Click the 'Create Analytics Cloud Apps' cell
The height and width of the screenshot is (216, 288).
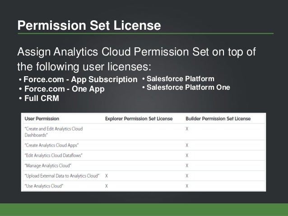click(x=51, y=145)
